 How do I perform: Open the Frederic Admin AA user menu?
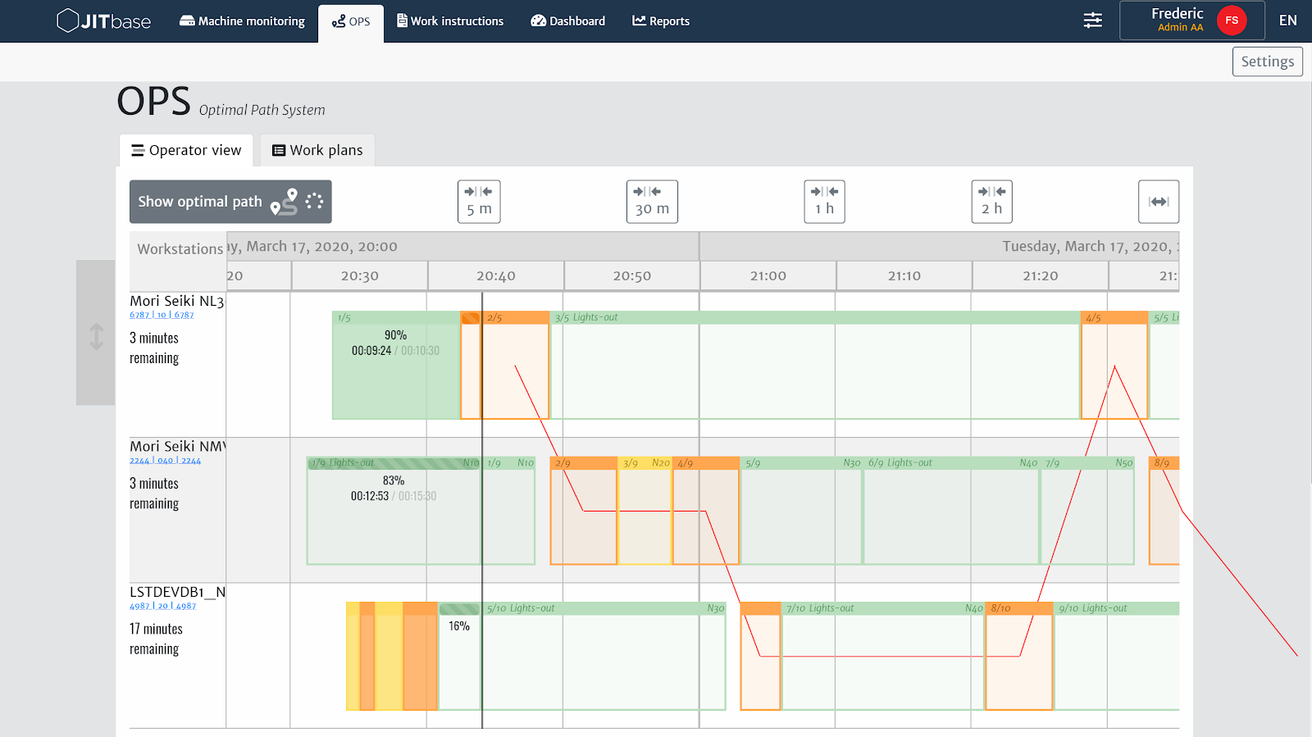[1192, 20]
